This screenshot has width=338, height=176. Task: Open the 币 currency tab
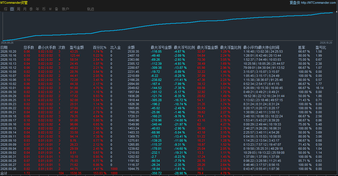click(44, 9)
